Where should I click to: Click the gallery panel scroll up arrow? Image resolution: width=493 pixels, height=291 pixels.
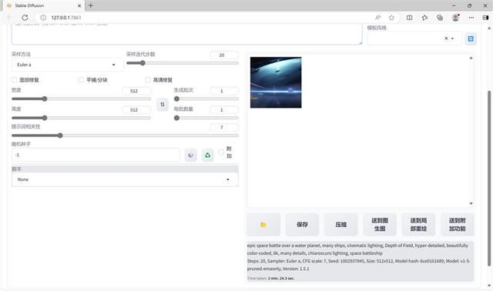(x=471, y=59)
